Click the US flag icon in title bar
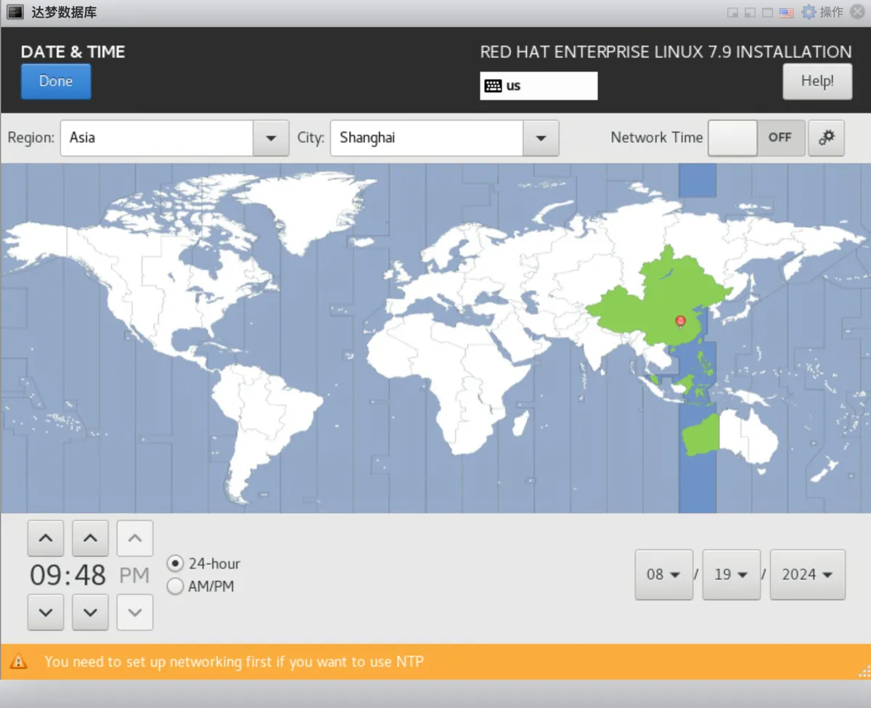 click(786, 12)
